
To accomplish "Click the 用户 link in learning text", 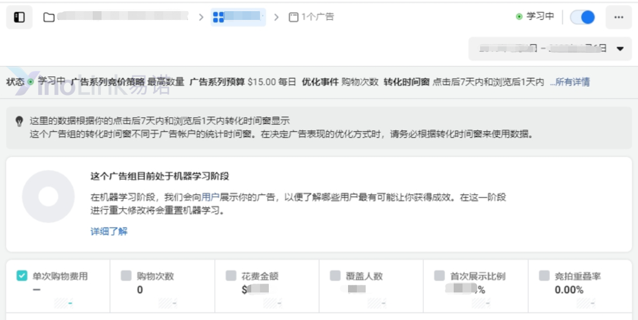I will pos(210,198).
